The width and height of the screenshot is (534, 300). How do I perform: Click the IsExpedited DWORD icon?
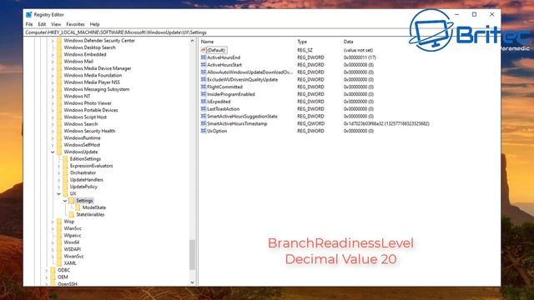[x=204, y=102]
